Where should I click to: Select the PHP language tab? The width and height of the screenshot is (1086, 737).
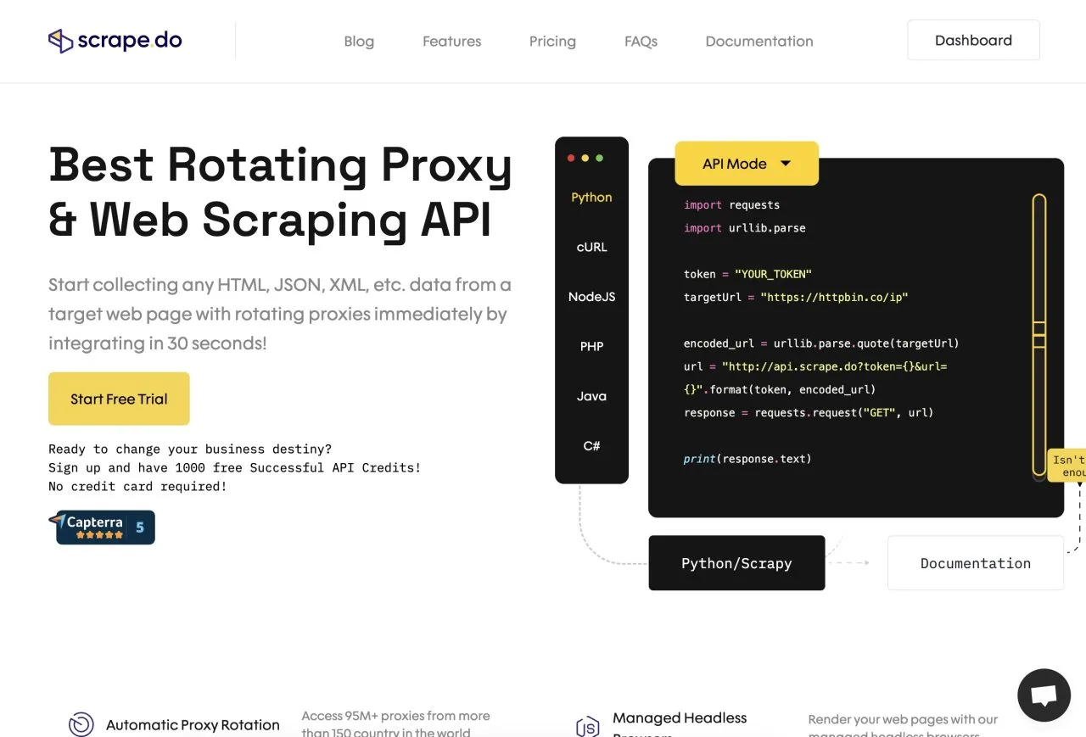591,346
